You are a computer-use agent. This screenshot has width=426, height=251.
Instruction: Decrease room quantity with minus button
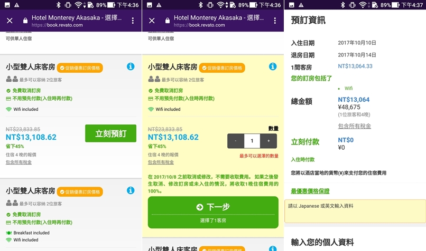click(x=236, y=141)
